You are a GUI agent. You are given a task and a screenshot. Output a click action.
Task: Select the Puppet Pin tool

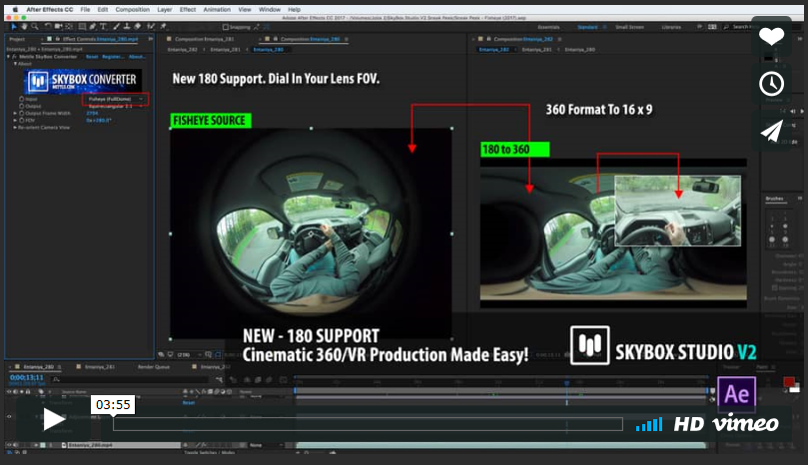pos(163,26)
